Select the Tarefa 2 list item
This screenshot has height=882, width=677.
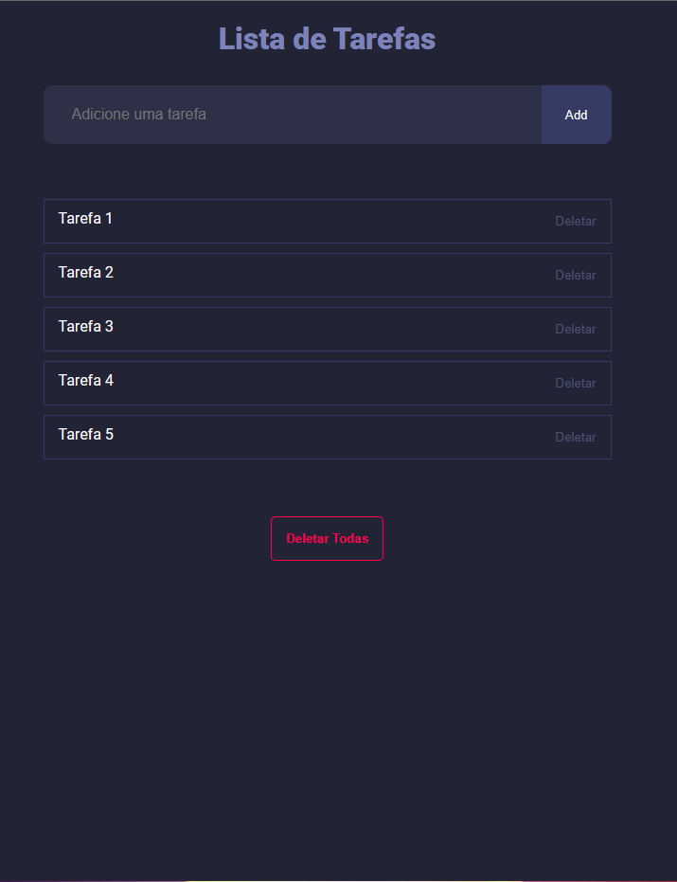(x=327, y=274)
